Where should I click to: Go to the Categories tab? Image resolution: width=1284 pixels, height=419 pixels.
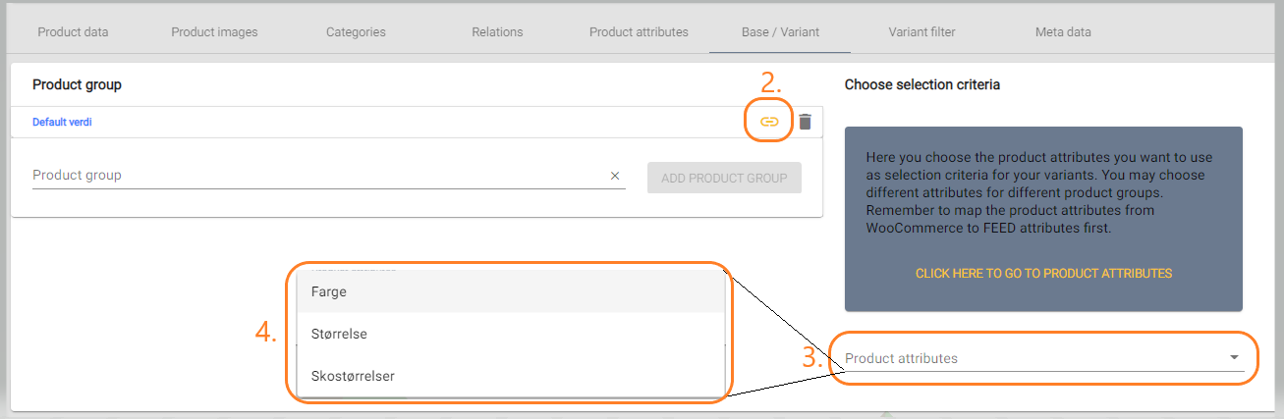pyautogui.click(x=356, y=32)
